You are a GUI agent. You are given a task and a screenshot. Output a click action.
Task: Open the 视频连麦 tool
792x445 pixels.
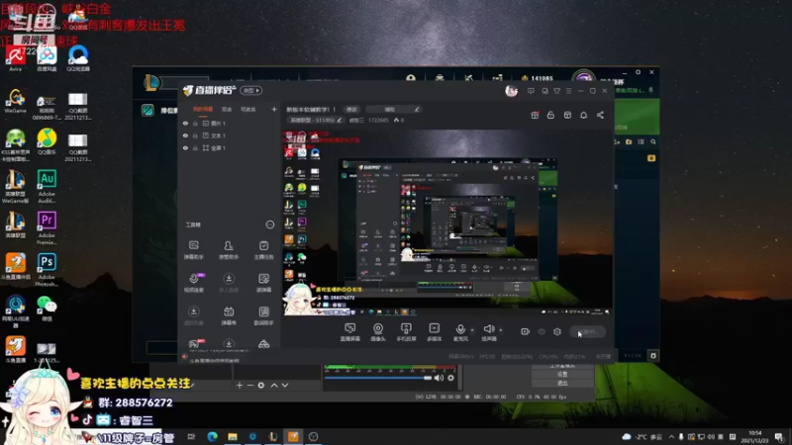193,283
